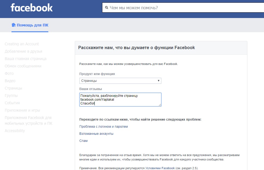
Task: Click the Facebook logo
Action: pos(32,8)
